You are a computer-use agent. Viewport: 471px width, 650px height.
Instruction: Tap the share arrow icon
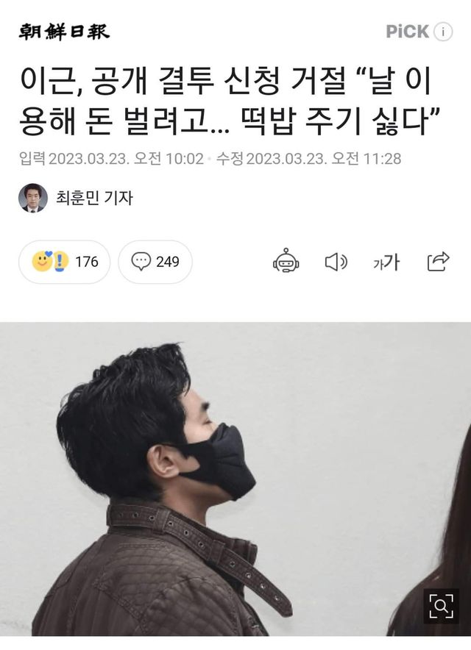point(438,261)
